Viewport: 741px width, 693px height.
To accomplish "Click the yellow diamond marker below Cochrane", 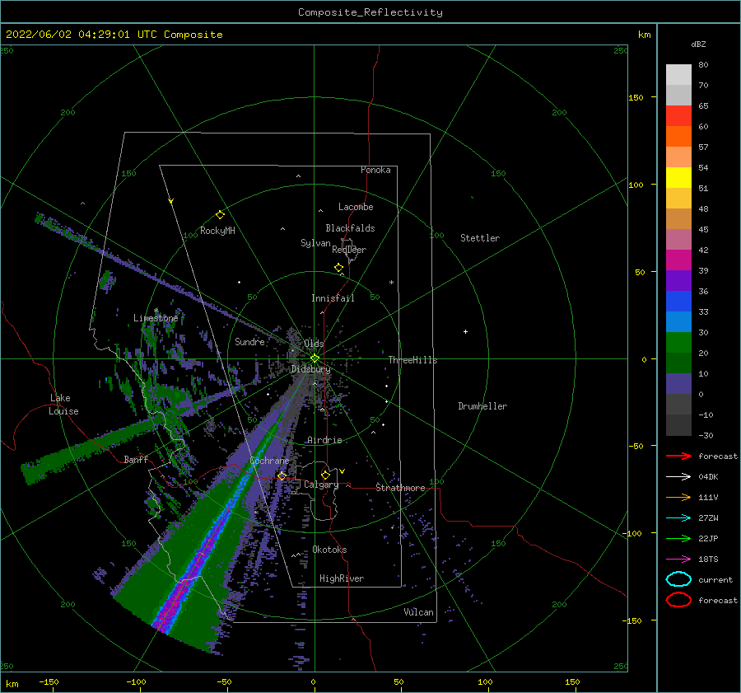I will pyautogui.click(x=282, y=475).
